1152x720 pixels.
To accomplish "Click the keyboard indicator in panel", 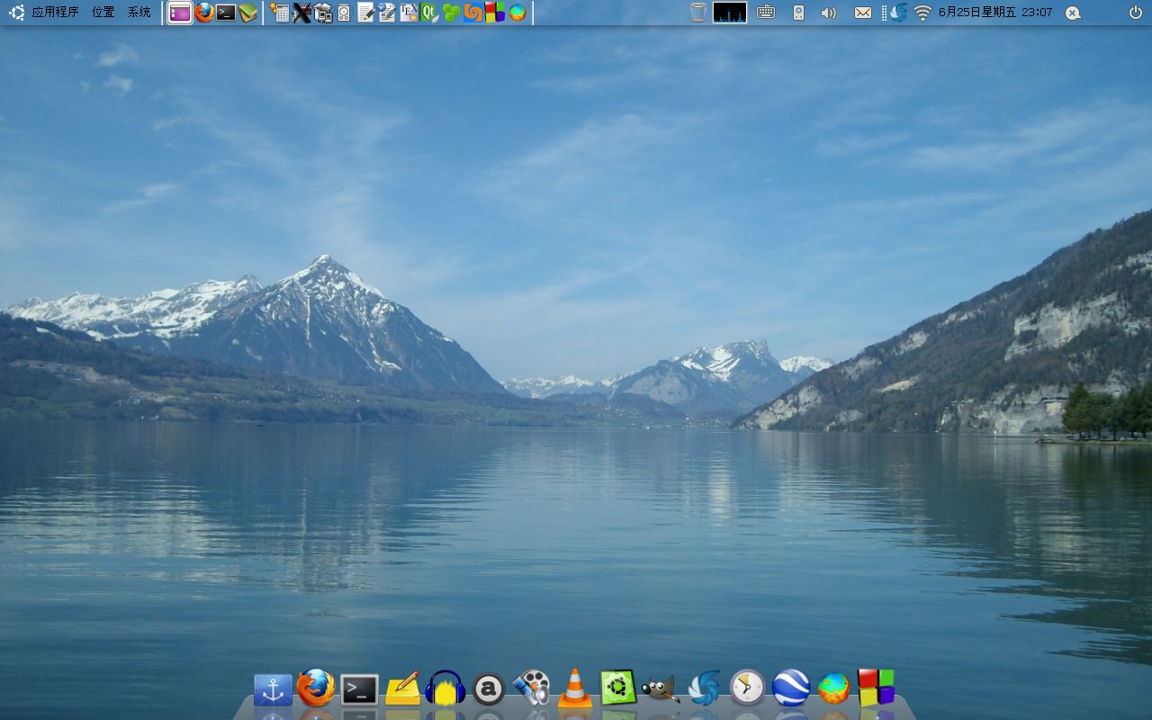I will point(766,13).
